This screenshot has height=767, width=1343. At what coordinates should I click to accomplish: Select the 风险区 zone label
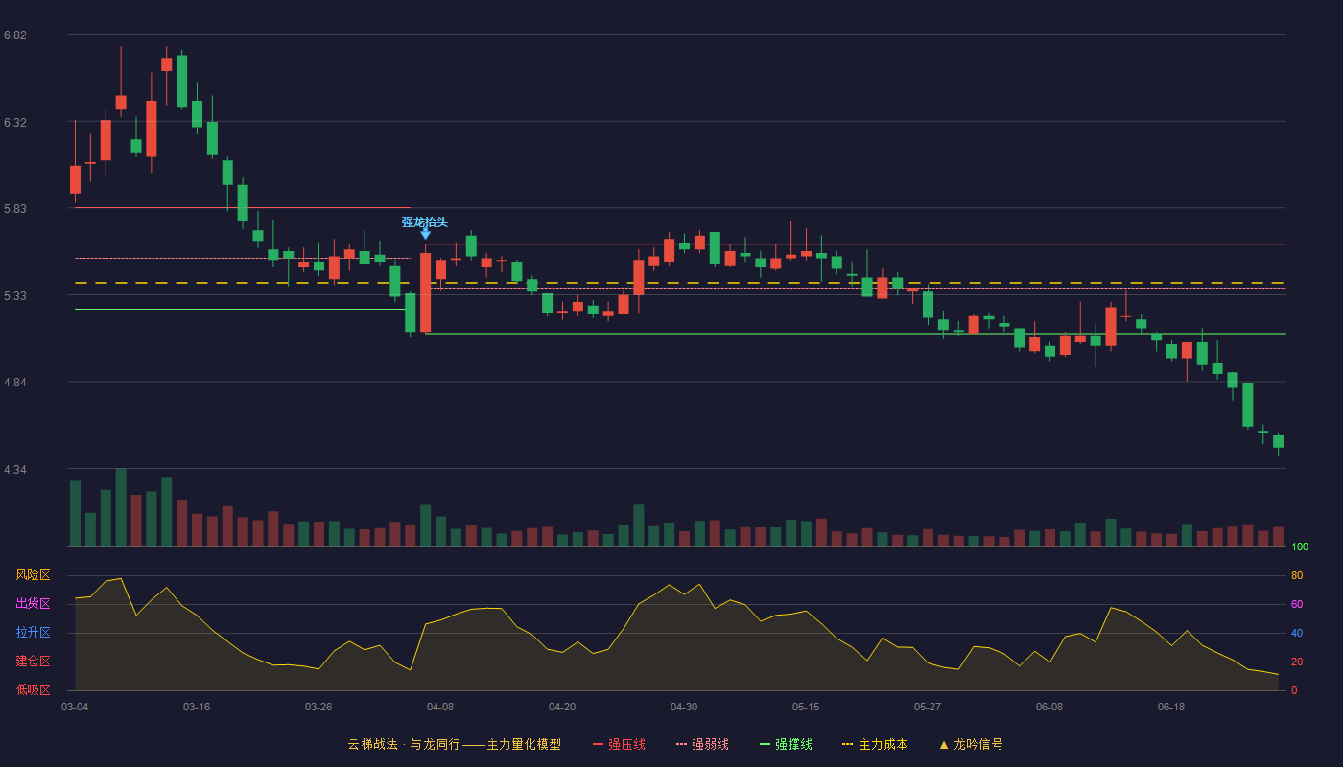(x=33, y=575)
